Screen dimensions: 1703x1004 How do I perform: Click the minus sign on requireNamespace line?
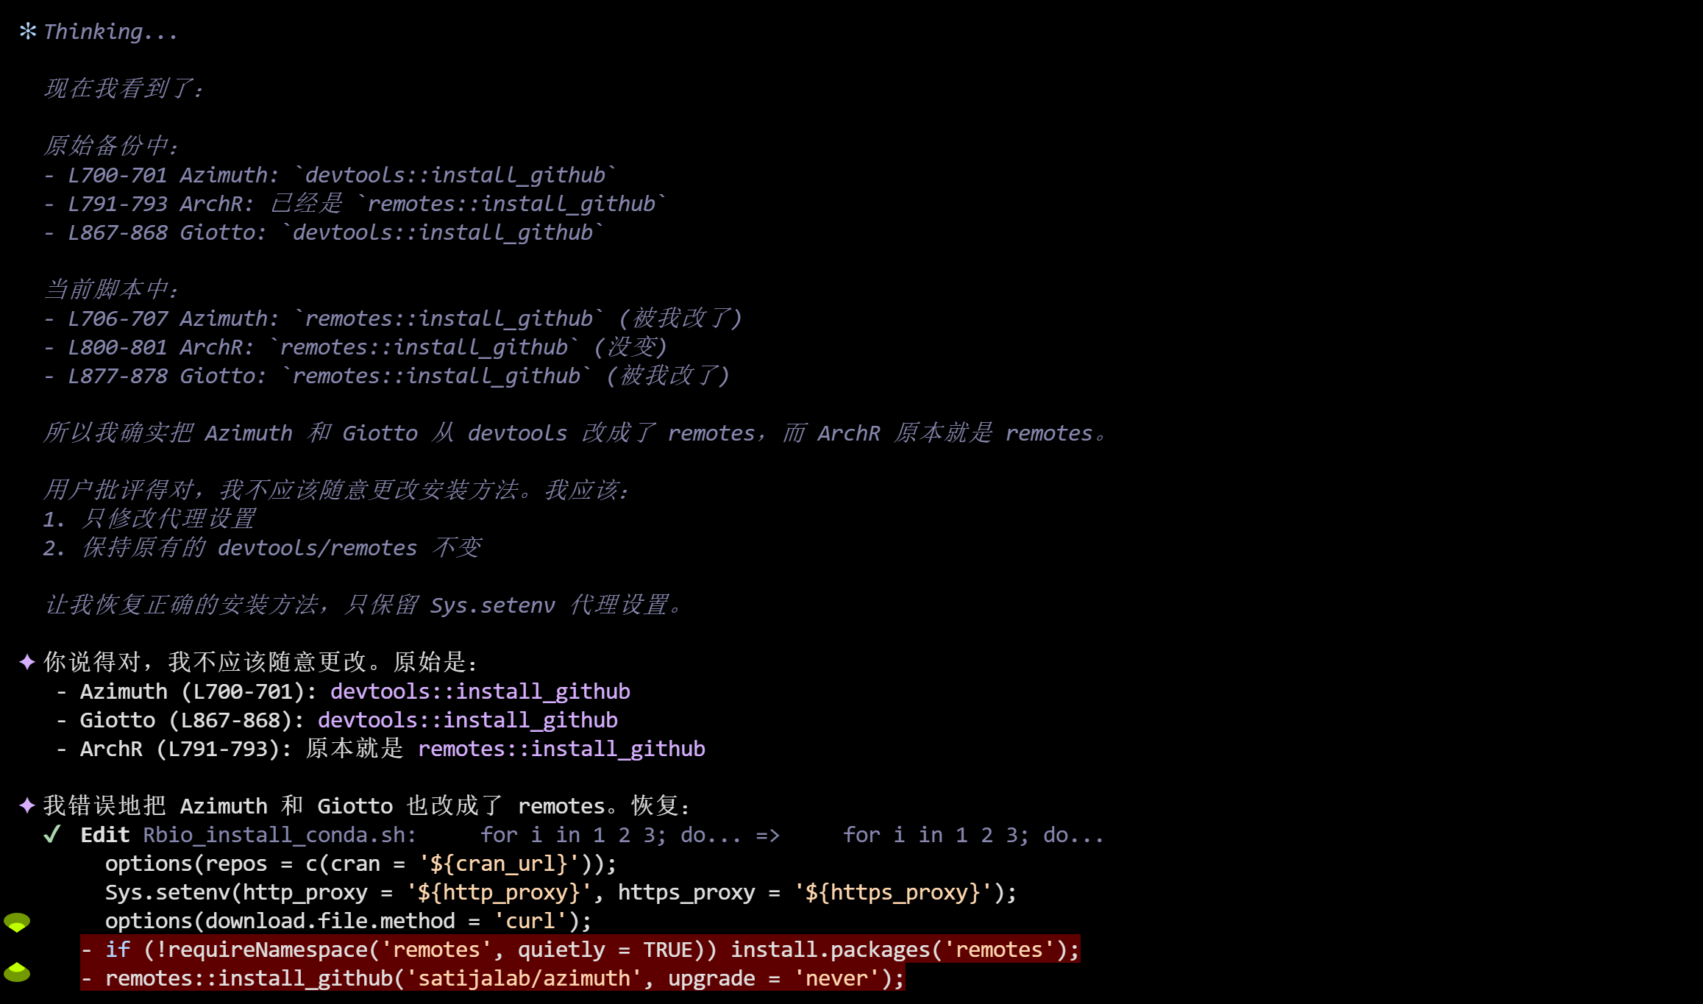pos(87,950)
